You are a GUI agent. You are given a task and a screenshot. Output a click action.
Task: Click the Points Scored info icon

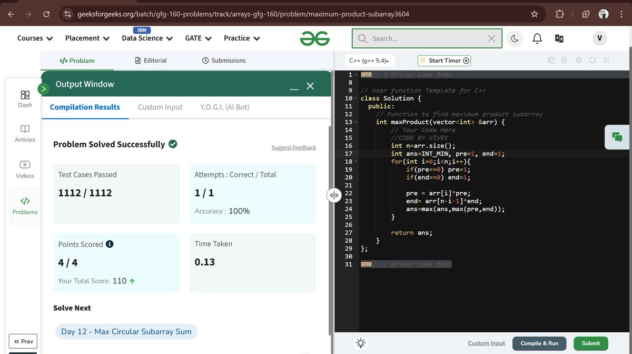pos(110,244)
